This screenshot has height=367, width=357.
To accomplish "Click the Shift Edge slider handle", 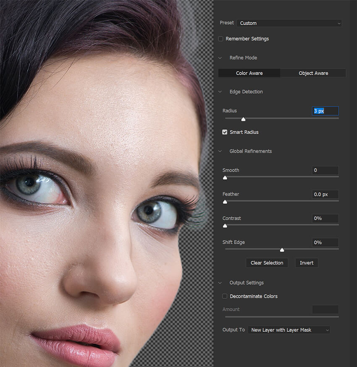I will (282, 250).
